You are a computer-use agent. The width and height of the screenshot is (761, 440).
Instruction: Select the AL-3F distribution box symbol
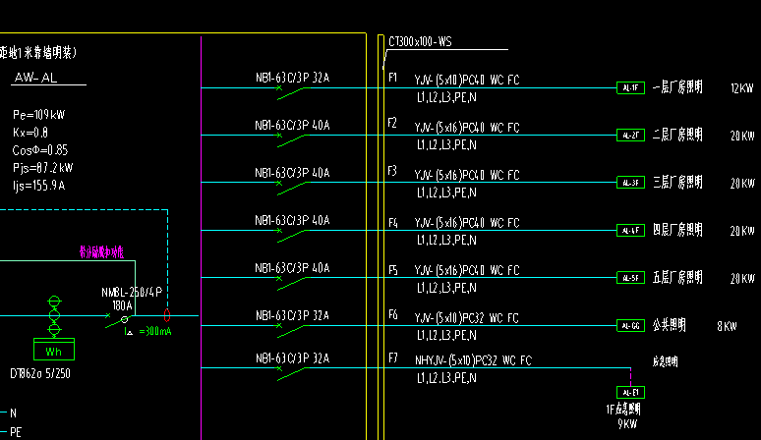pos(630,183)
